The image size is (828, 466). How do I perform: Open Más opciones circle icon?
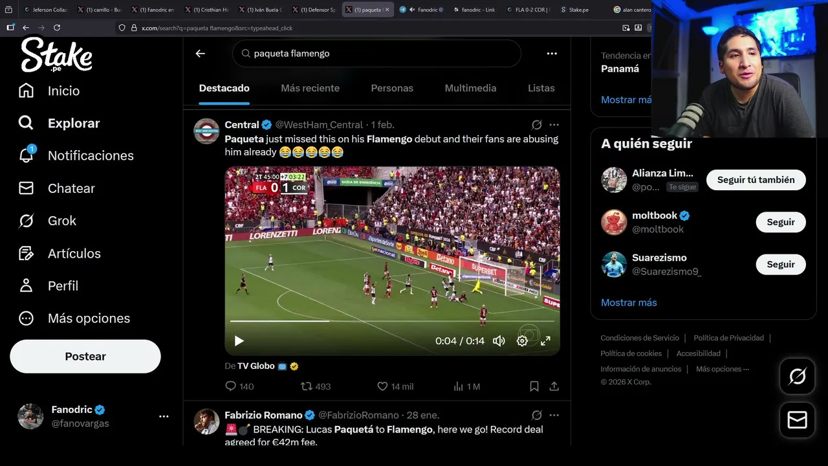[x=26, y=318]
